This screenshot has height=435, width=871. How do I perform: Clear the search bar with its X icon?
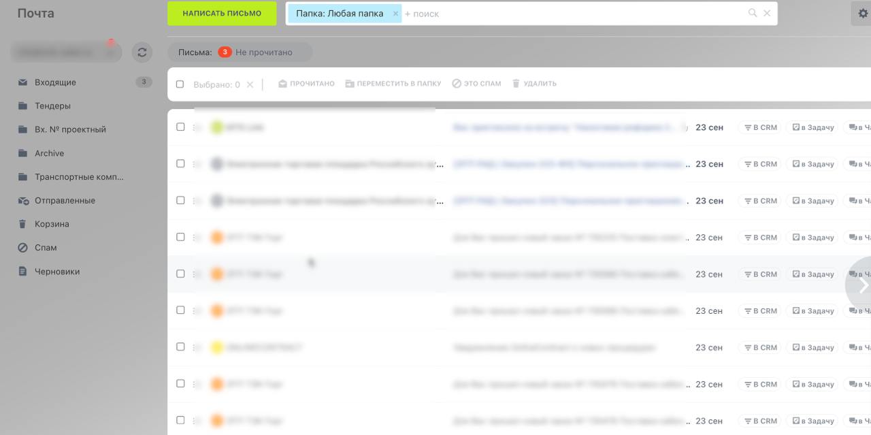point(767,13)
